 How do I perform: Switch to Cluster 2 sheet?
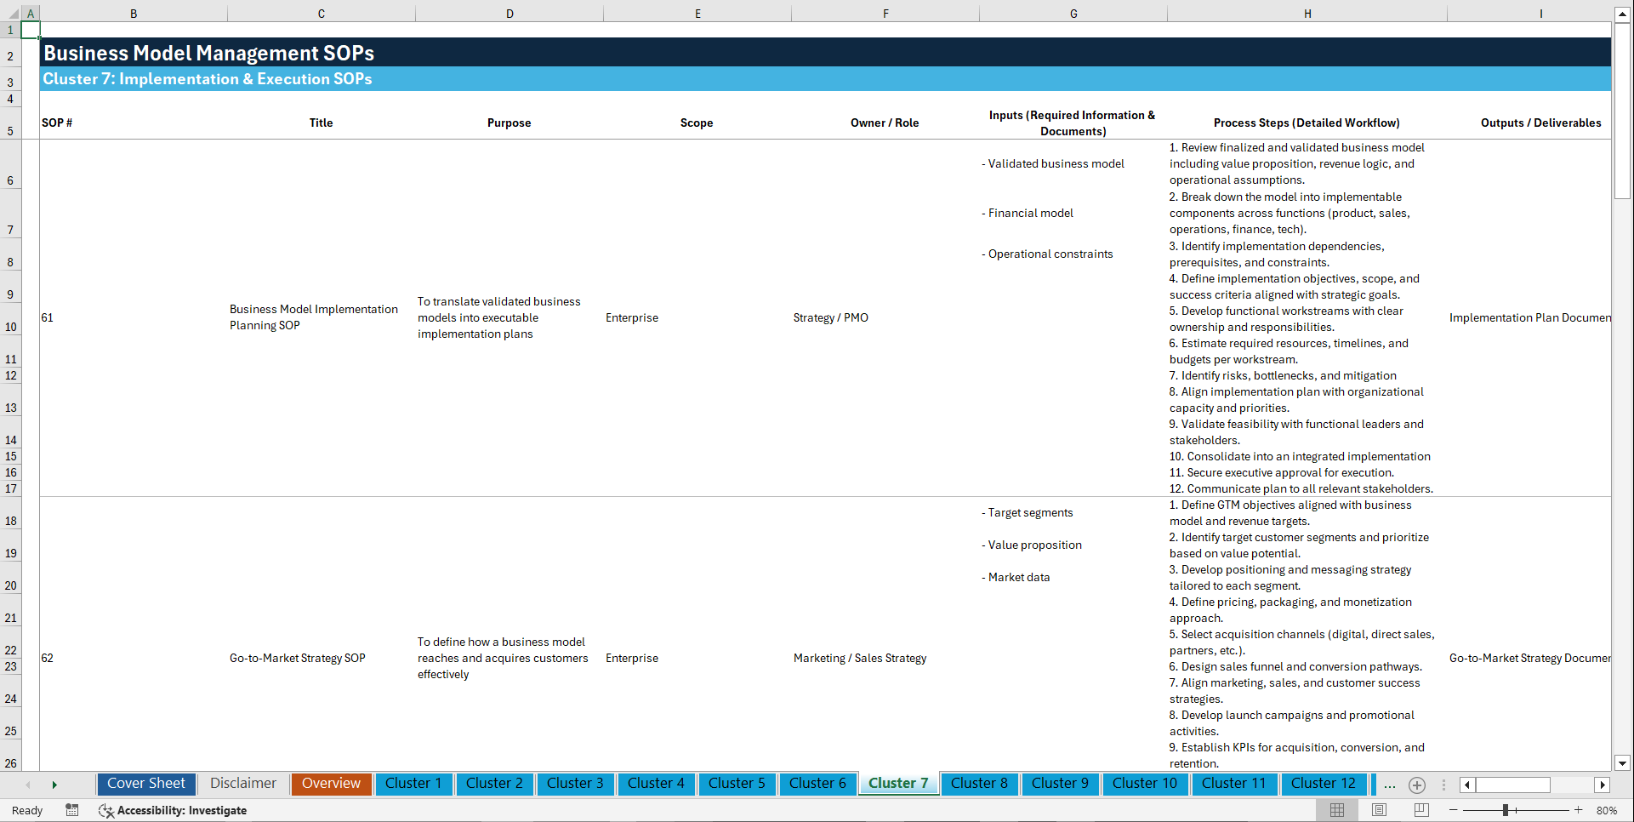pyautogui.click(x=494, y=784)
